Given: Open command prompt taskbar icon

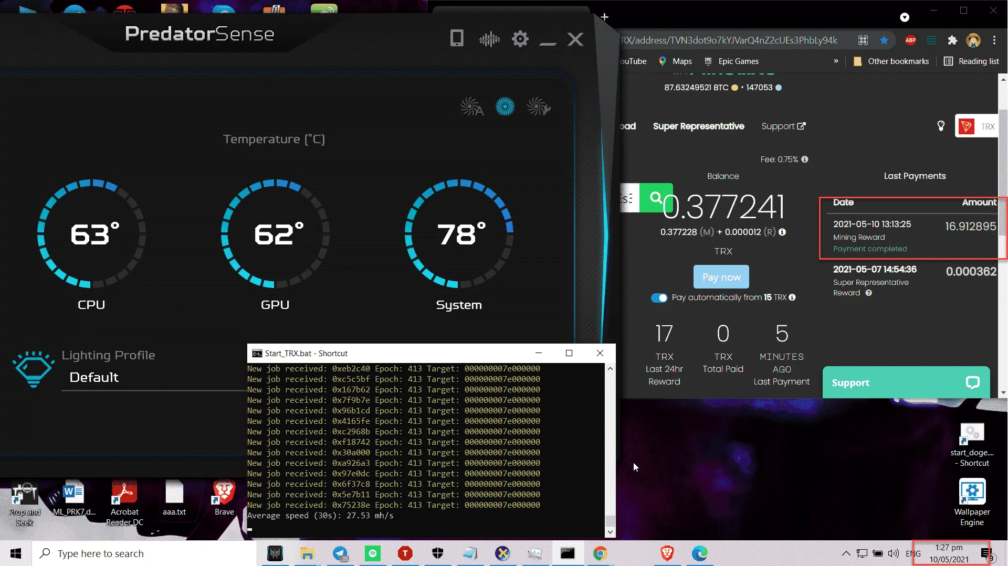Looking at the screenshot, I should (x=568, y=553).
